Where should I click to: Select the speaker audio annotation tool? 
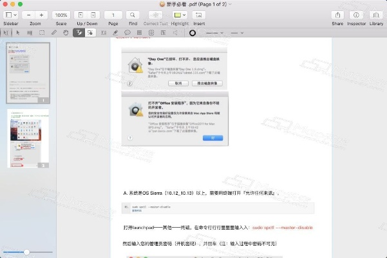point(175,33)
